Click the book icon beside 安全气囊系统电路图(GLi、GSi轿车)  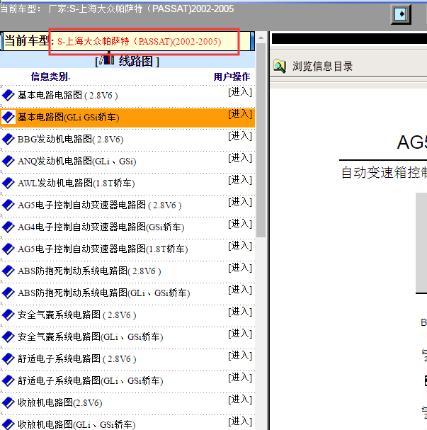[8, 336]
